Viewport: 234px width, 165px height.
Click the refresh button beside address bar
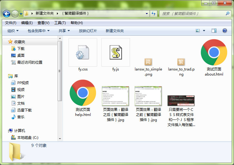[x=154, y=14]
